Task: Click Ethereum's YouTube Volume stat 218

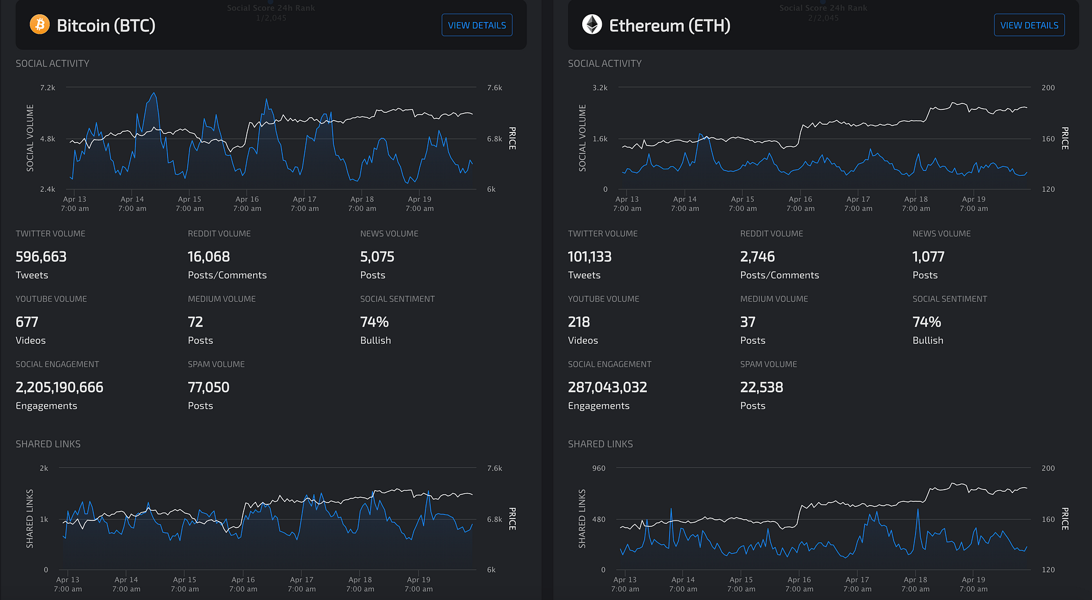Action: tap(578, 322)
